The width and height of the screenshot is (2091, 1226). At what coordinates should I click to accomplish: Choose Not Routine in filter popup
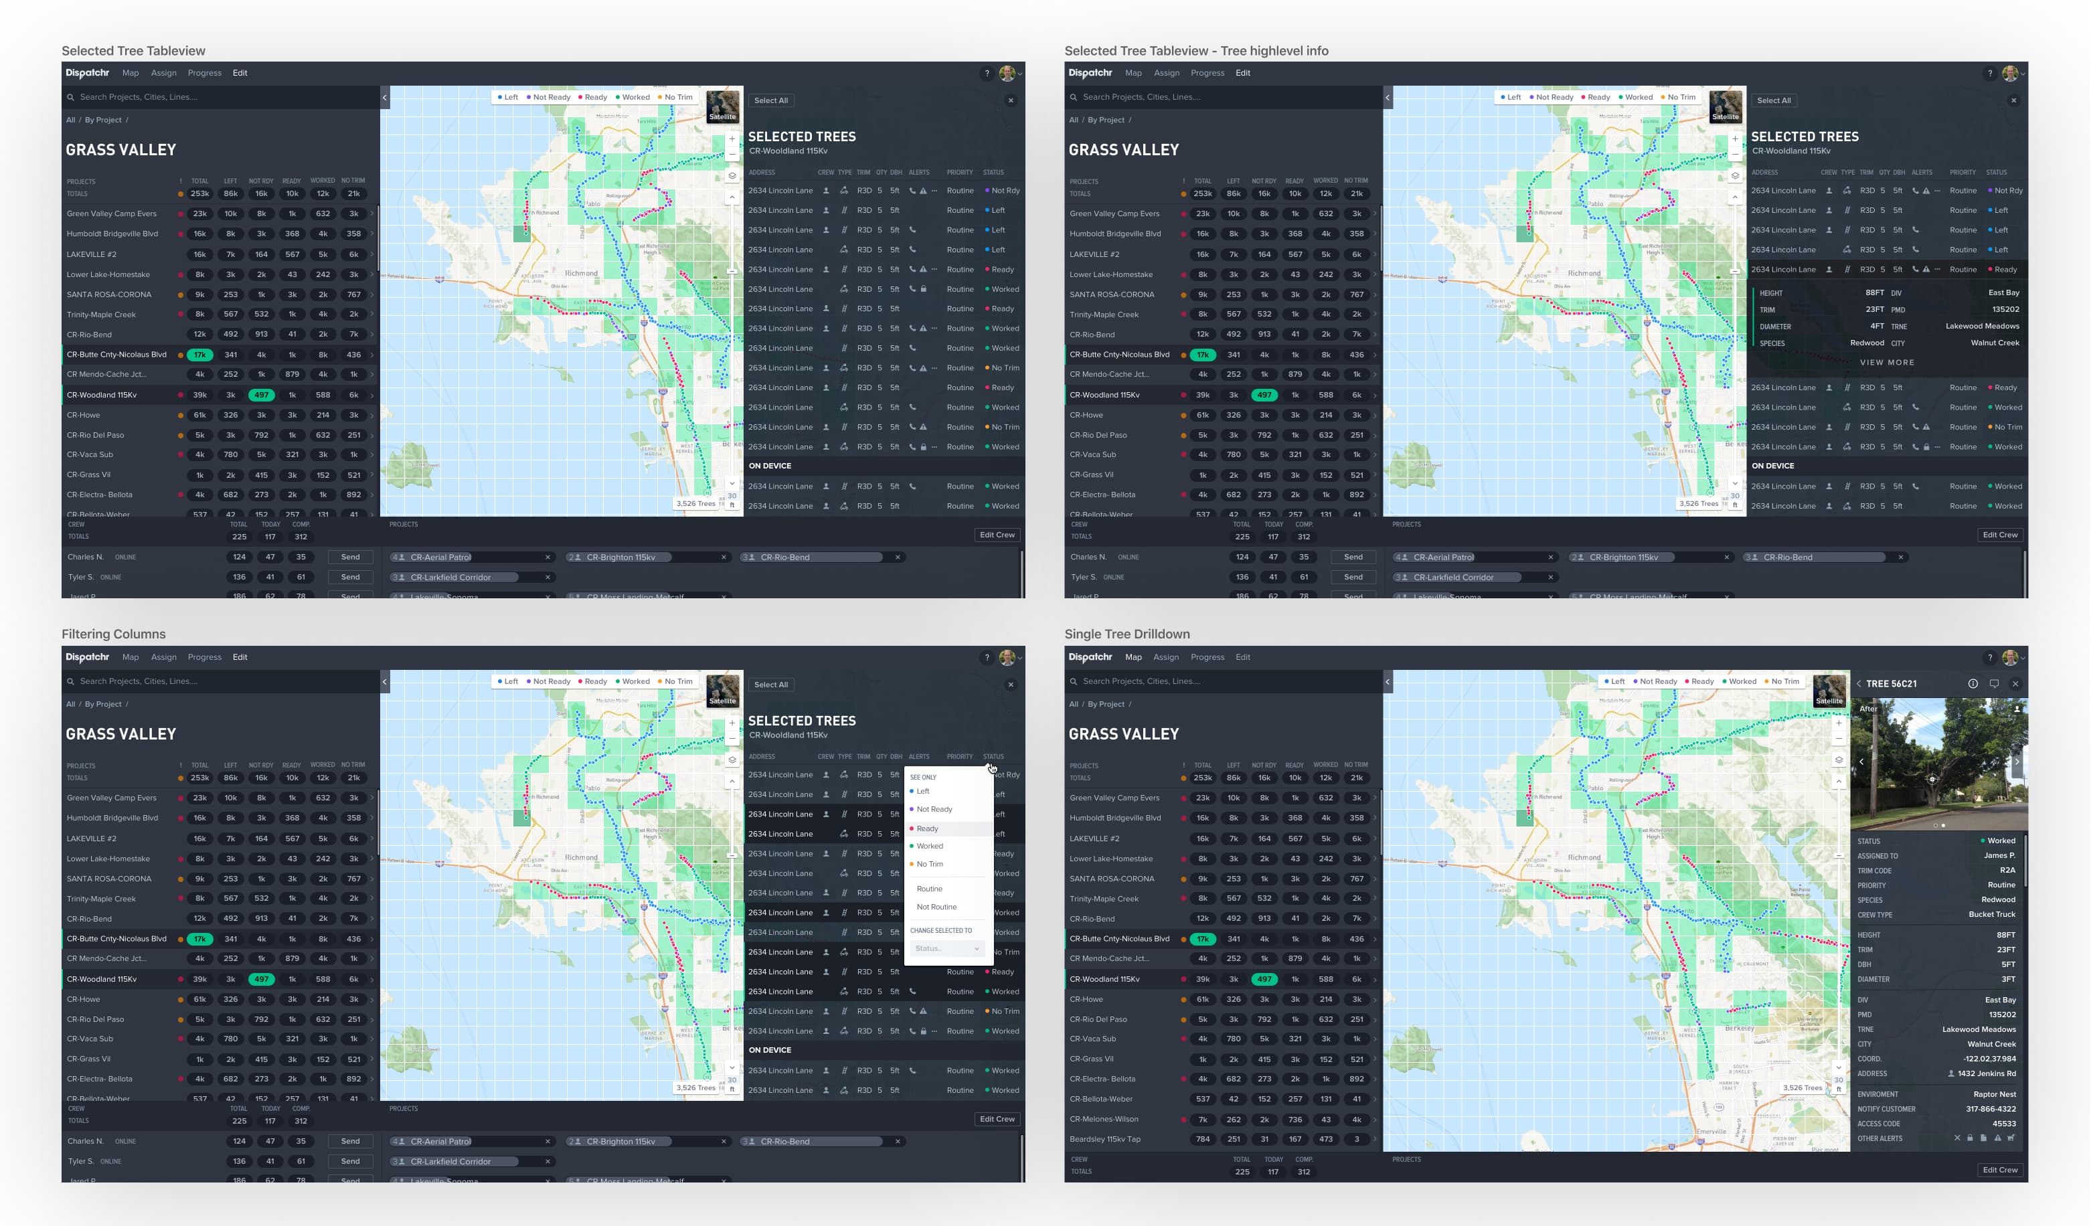click(937, 907)
